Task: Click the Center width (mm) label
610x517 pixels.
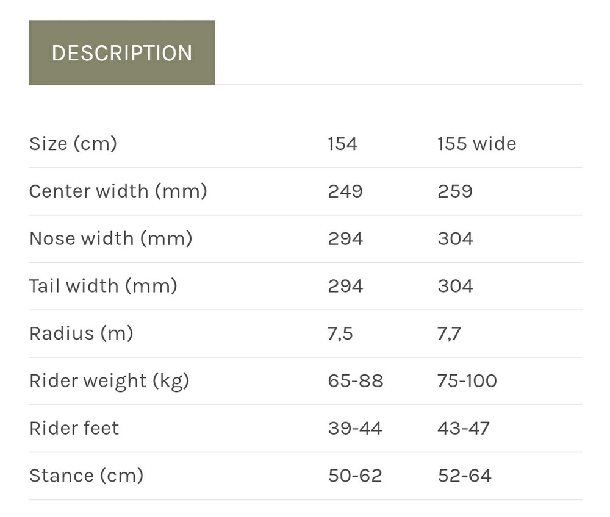Action: tap(118, 191)
